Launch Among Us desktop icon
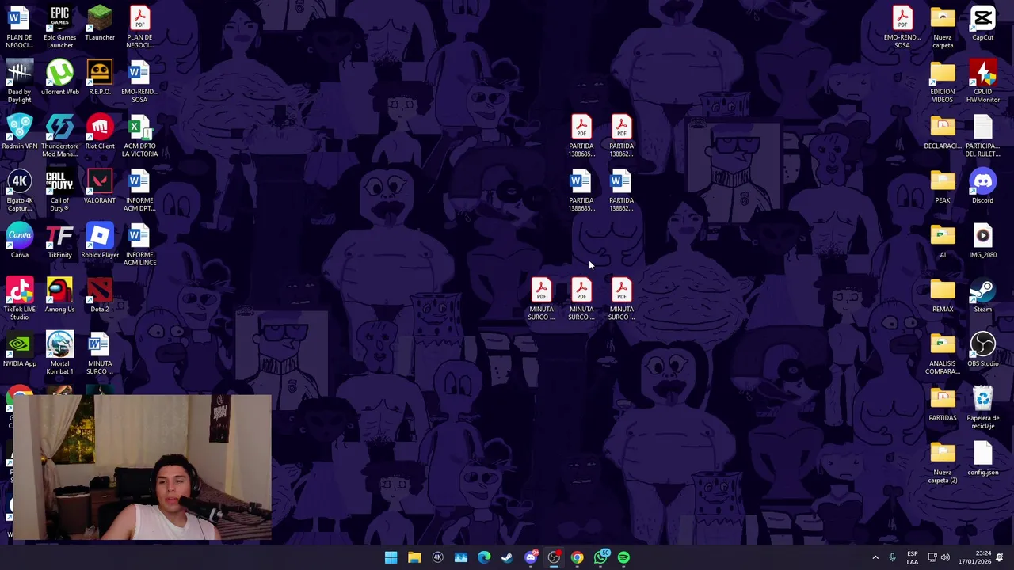Image resolution: width=1014 pixels, height=570 pixels. pos(59,296)
